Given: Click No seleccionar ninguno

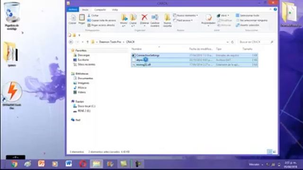Looking at the screenshot, I should 251,20.
